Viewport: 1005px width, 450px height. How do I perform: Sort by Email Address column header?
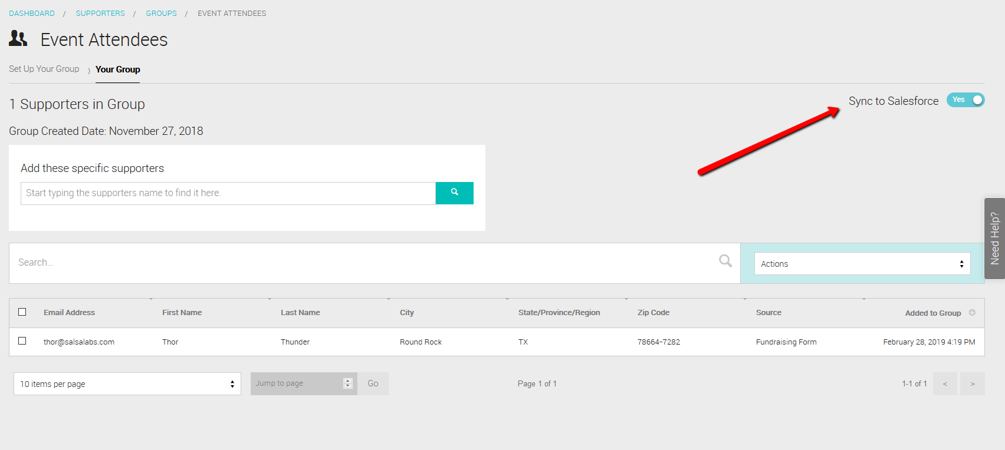[69, 313]
